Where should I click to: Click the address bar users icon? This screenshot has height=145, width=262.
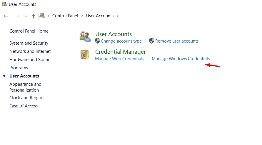pos(42,16)
